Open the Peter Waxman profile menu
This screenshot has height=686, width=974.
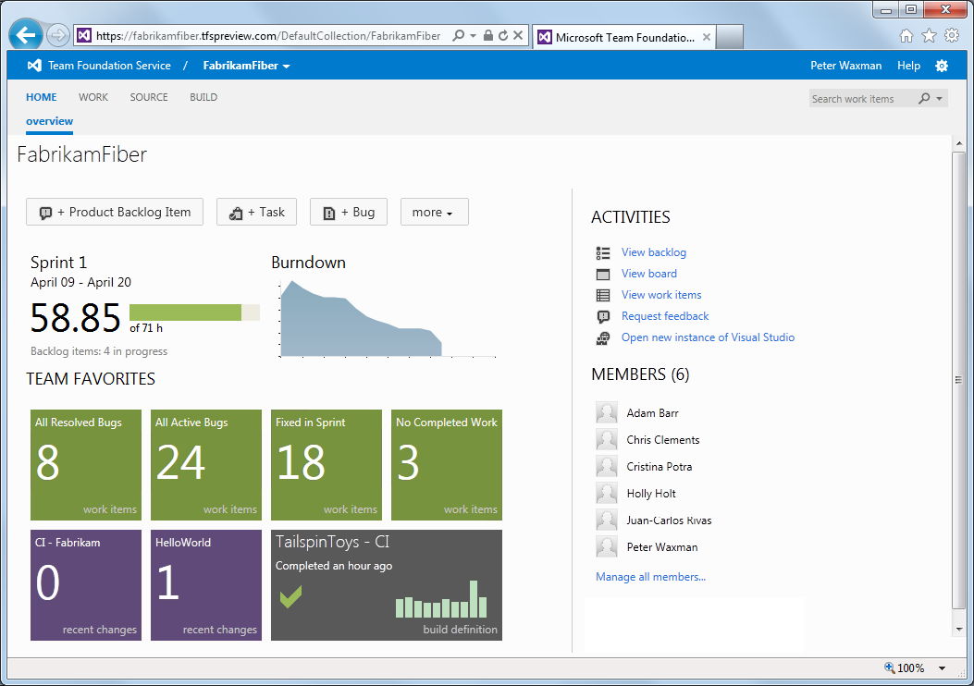click(x=845, y=66)
